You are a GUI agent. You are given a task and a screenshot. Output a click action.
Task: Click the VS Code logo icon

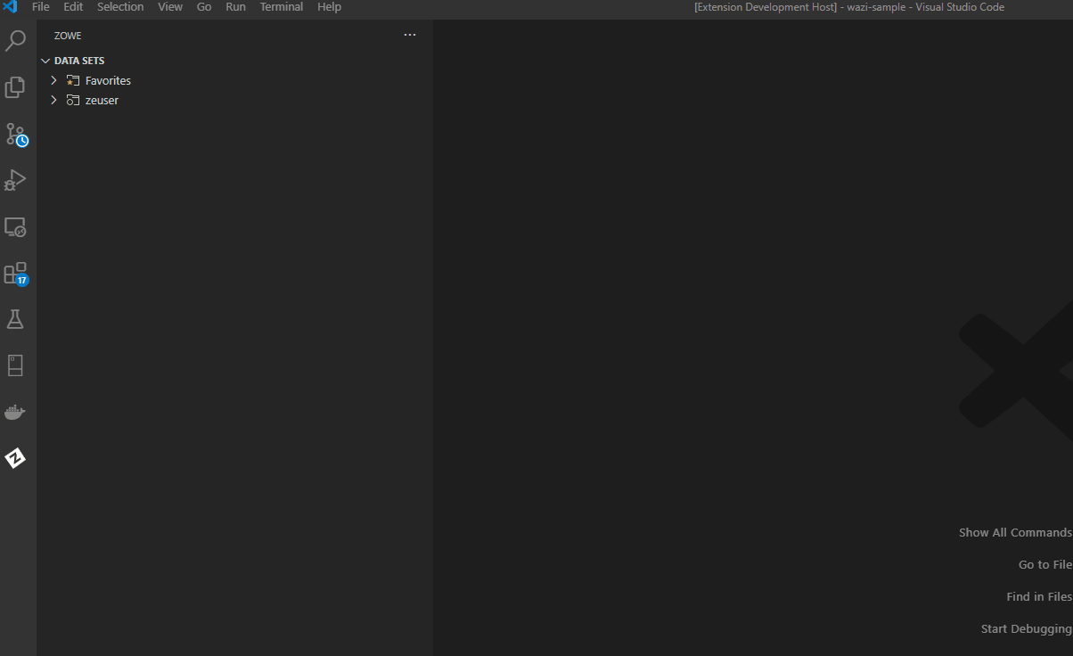tap(10, 7)
